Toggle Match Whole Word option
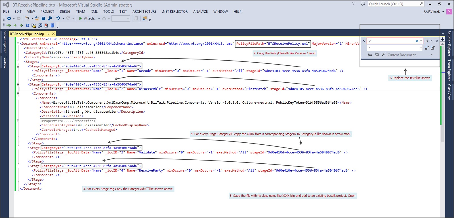Viewport: 454px width, 218px height. 377,55
